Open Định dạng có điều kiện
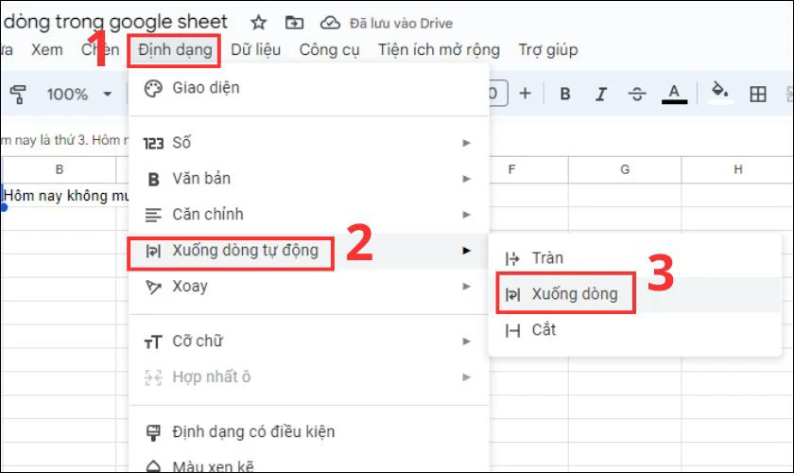The image size is (794, 473). [253, 431]
